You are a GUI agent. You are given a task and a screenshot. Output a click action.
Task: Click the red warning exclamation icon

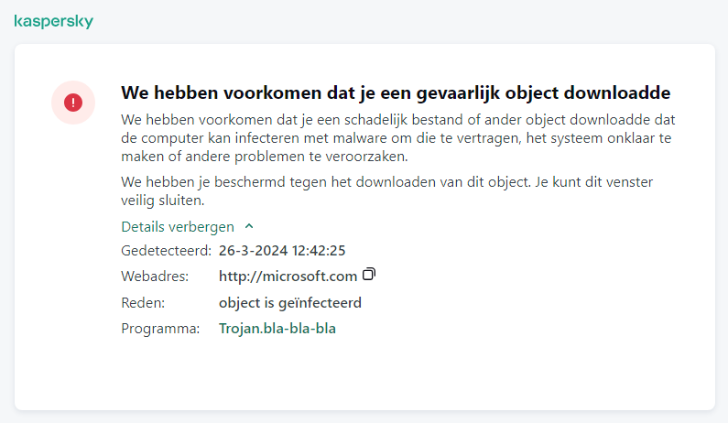click(72, 102)
